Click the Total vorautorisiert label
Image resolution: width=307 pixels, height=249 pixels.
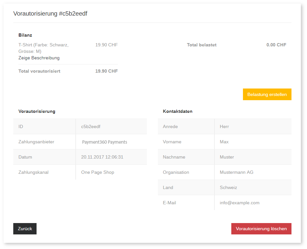point(39,71)
